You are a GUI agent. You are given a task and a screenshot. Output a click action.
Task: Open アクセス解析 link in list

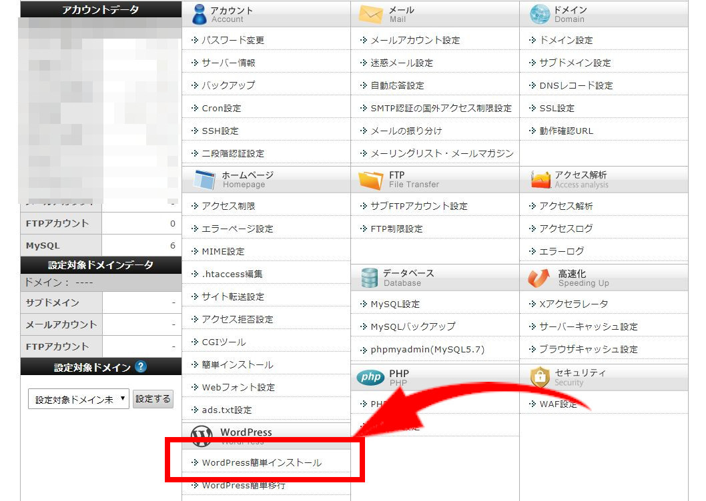pos(566,206)
